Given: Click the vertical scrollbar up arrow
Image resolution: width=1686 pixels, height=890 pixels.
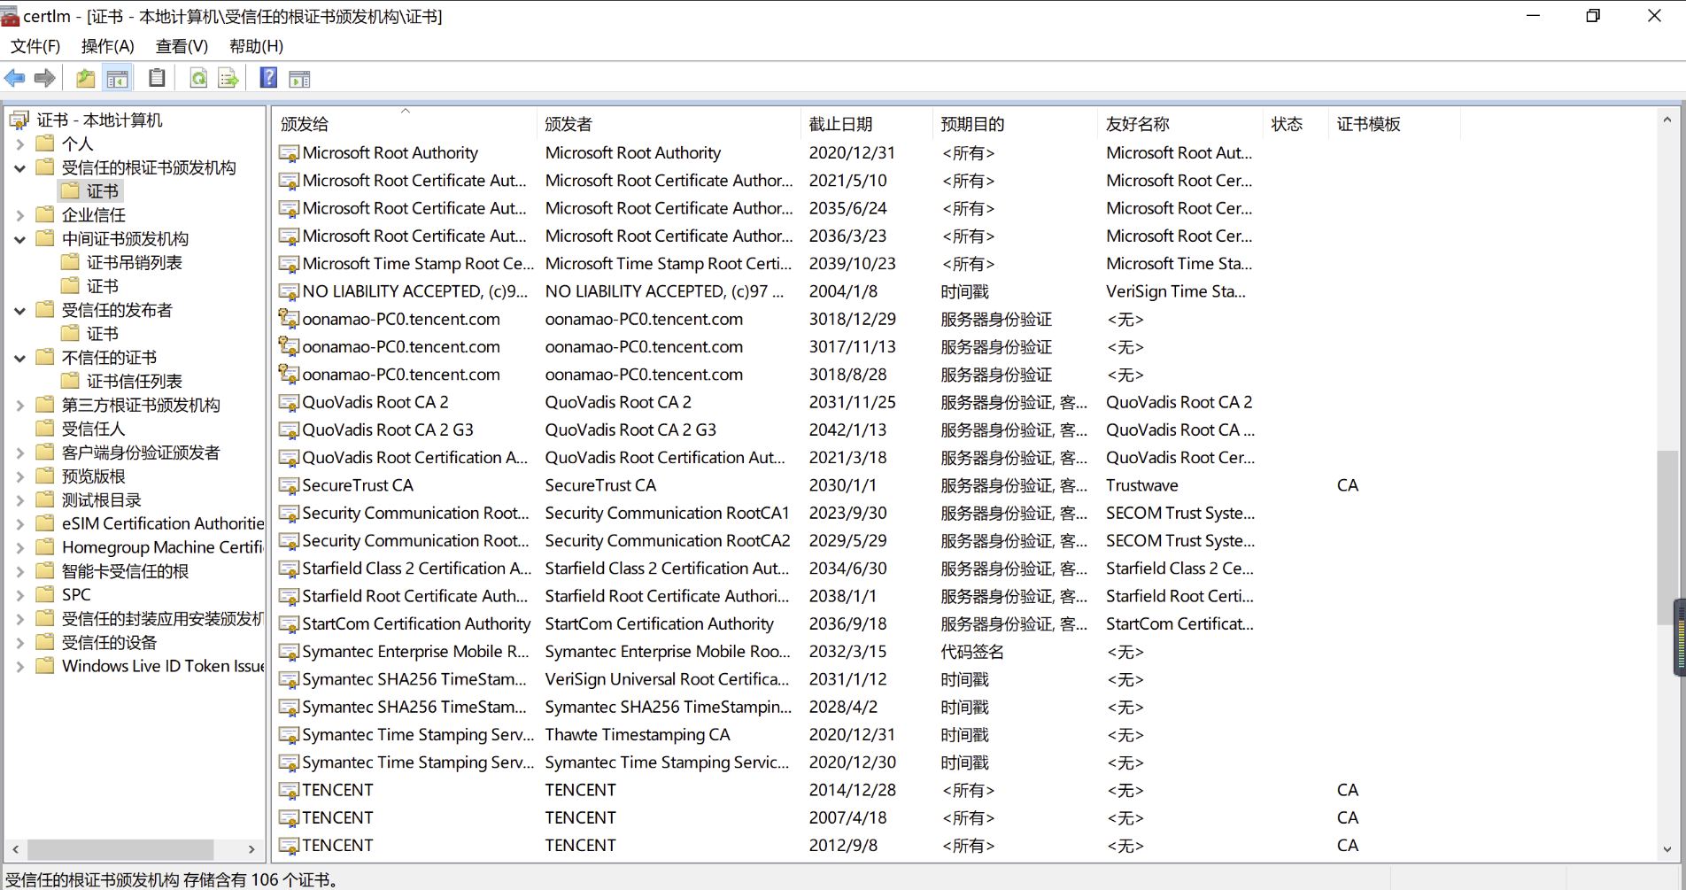Looking at the screenshot, I should click(1667, 120).
